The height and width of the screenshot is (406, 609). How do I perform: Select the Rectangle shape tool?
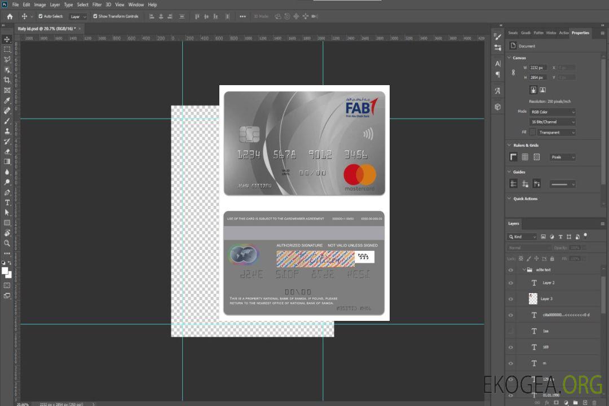coord(7,223)
